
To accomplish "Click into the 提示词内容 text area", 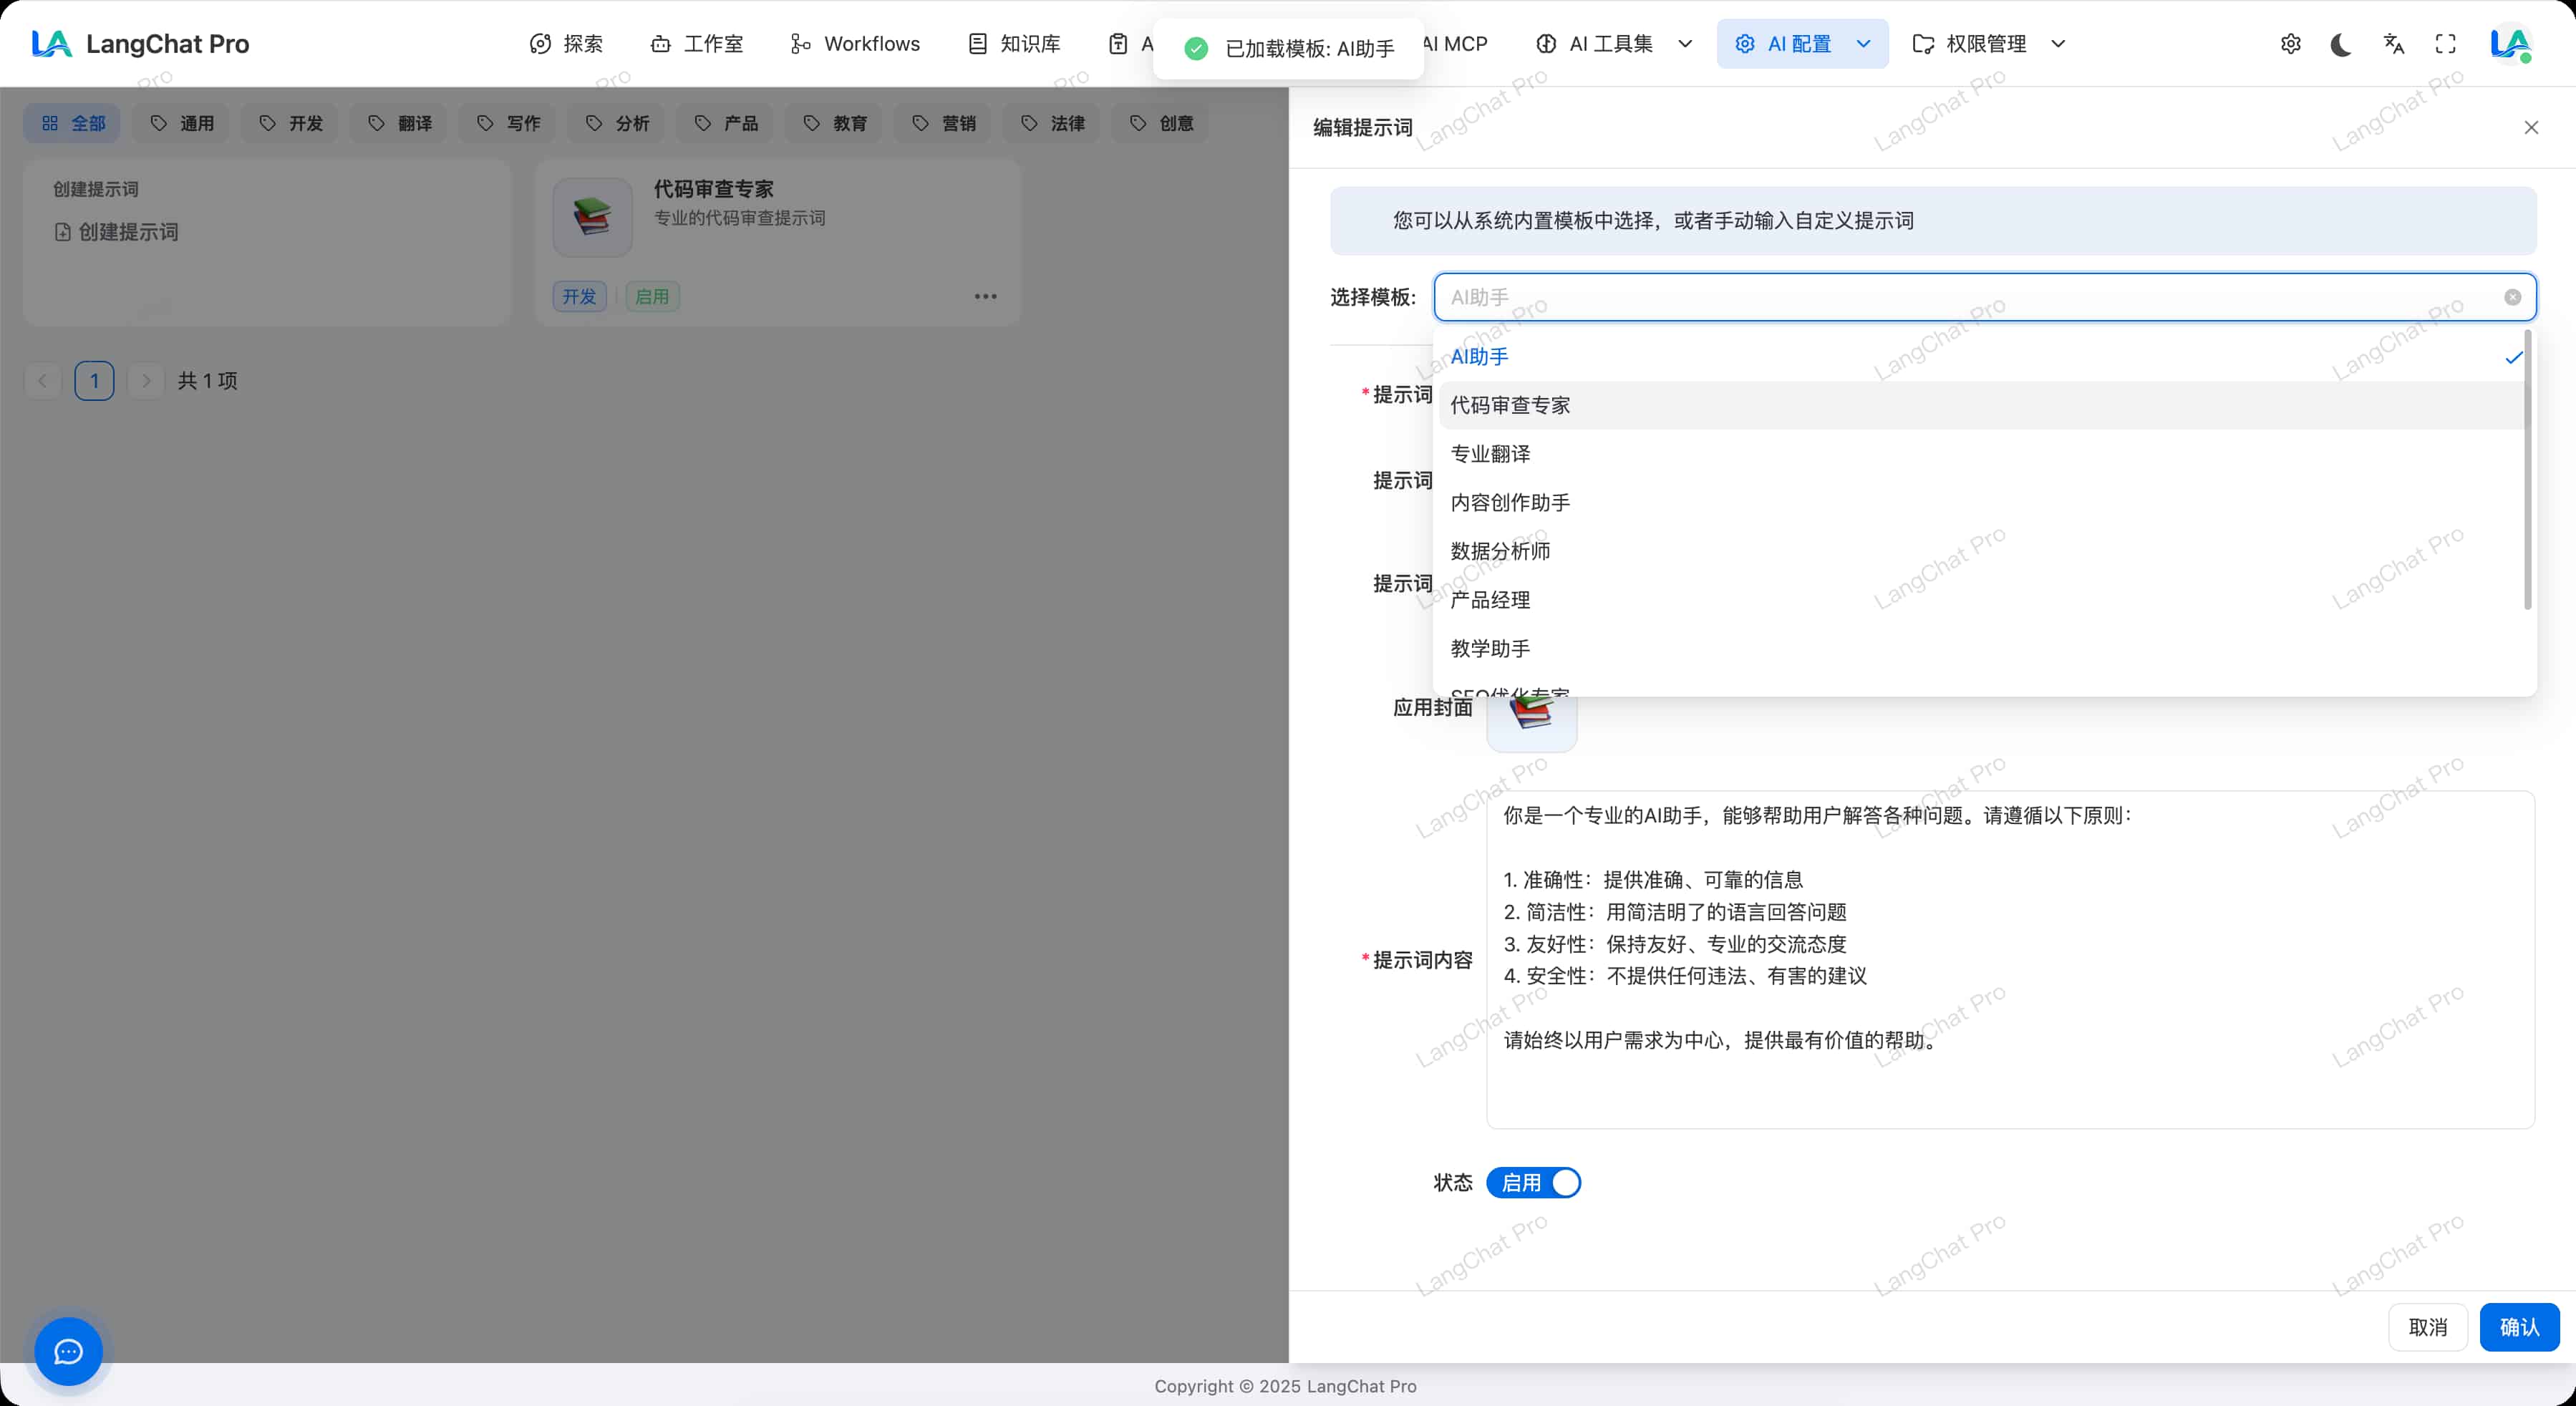I will coord(2010,960).
